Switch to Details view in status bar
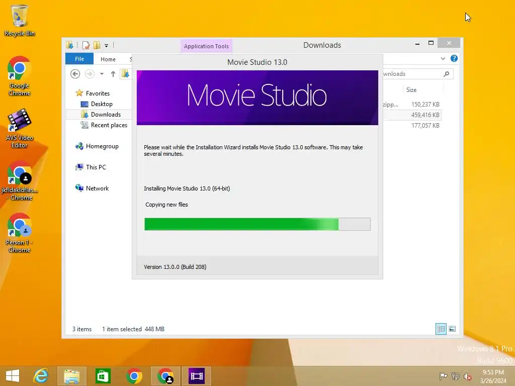The height and width of the screenshot is (386, 515). [441, 329]
